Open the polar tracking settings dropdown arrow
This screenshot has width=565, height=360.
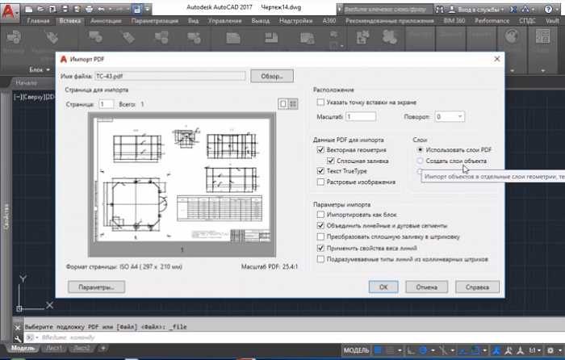coord(433,350)
